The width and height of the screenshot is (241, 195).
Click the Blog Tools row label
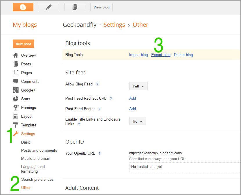click(74, 55)
